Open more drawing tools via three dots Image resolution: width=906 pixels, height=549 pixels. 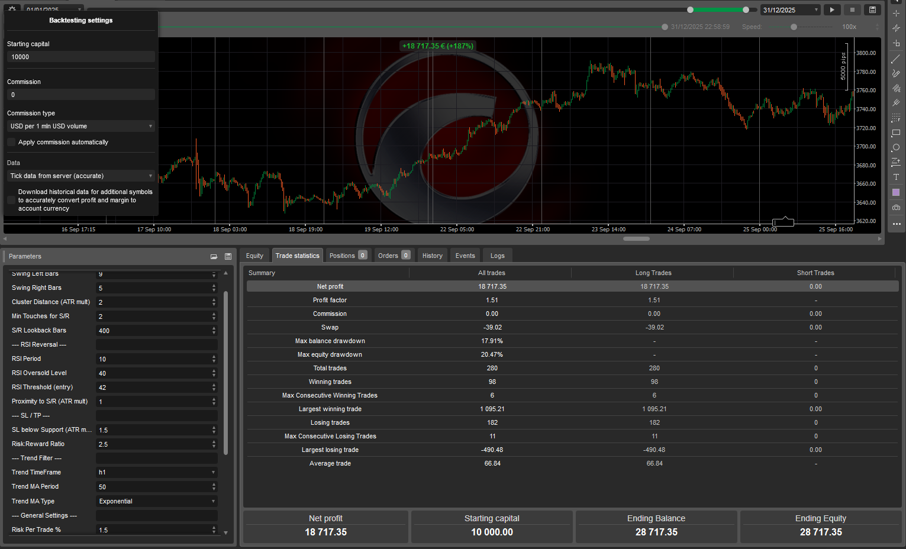coord(896,224)
